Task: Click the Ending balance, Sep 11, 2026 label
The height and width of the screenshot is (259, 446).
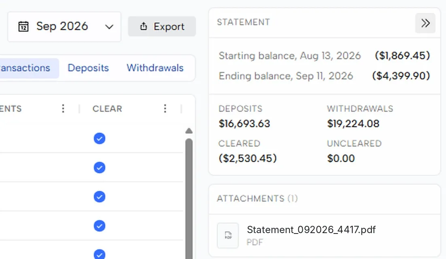Action: pos(286,76)
